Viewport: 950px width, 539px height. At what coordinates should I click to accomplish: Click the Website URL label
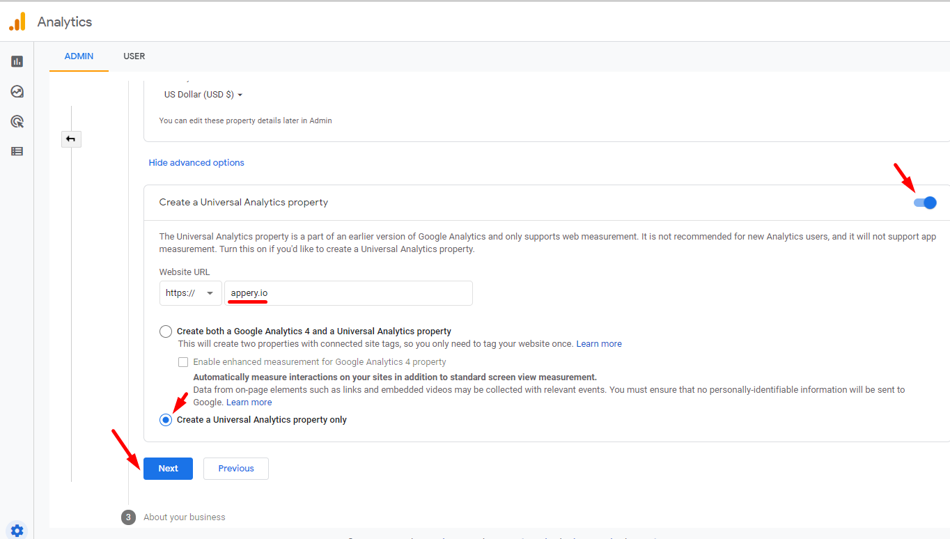185,272
